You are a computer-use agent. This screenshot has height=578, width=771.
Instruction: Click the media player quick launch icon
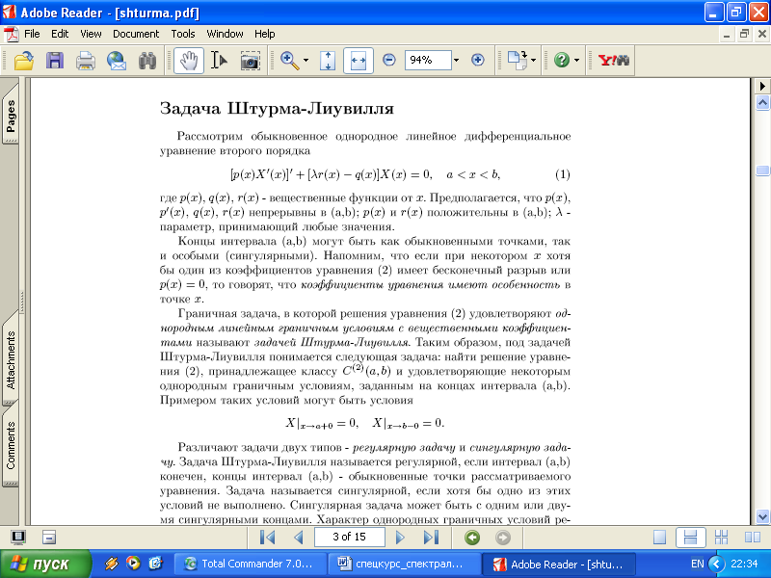pos(133,564)
